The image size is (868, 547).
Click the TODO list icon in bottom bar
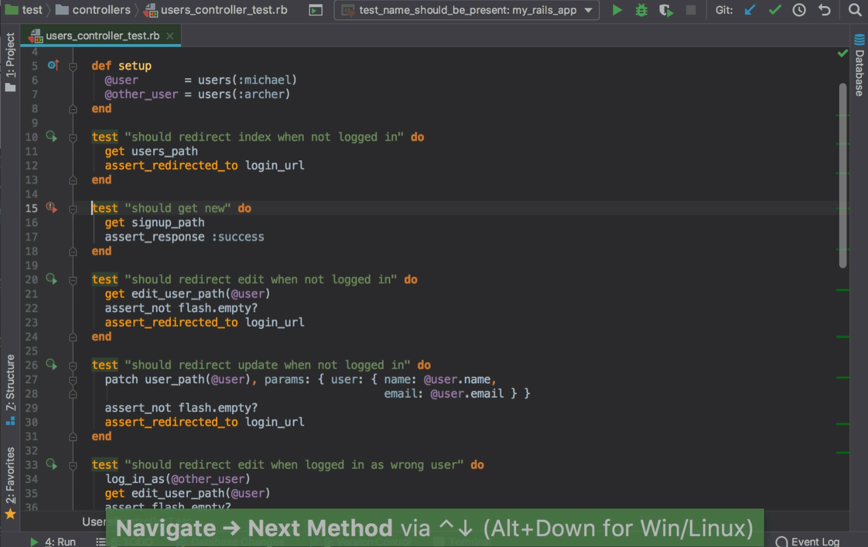100,541
